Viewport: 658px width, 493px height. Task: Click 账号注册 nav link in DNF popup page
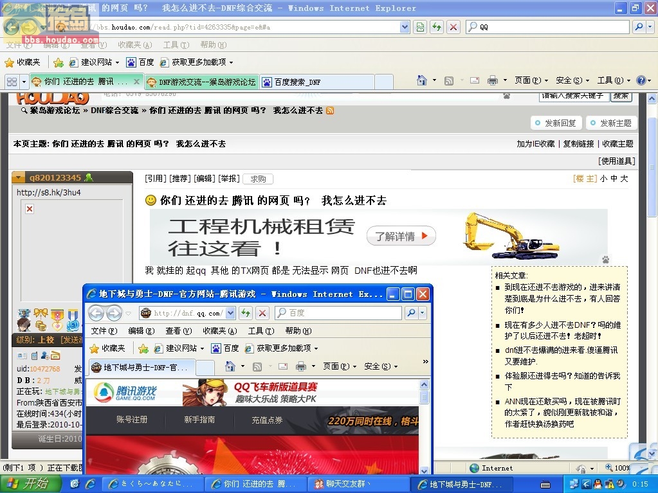(x=132, y=420)
